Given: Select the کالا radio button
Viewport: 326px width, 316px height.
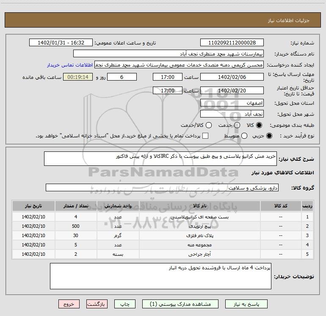Looking at the screenshot, I should 259,125.
